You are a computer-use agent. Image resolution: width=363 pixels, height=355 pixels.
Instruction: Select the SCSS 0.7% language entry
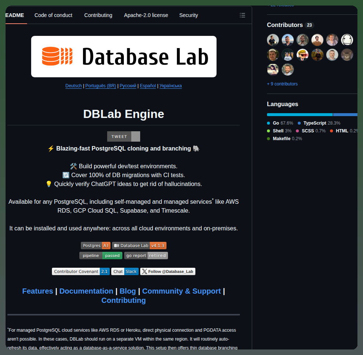311,131
